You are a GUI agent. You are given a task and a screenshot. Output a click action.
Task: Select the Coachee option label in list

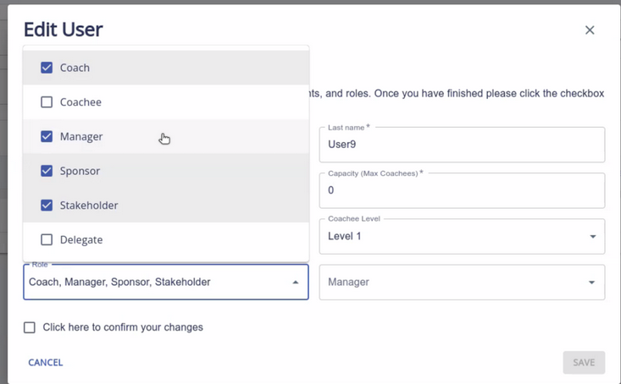(80, 102)
